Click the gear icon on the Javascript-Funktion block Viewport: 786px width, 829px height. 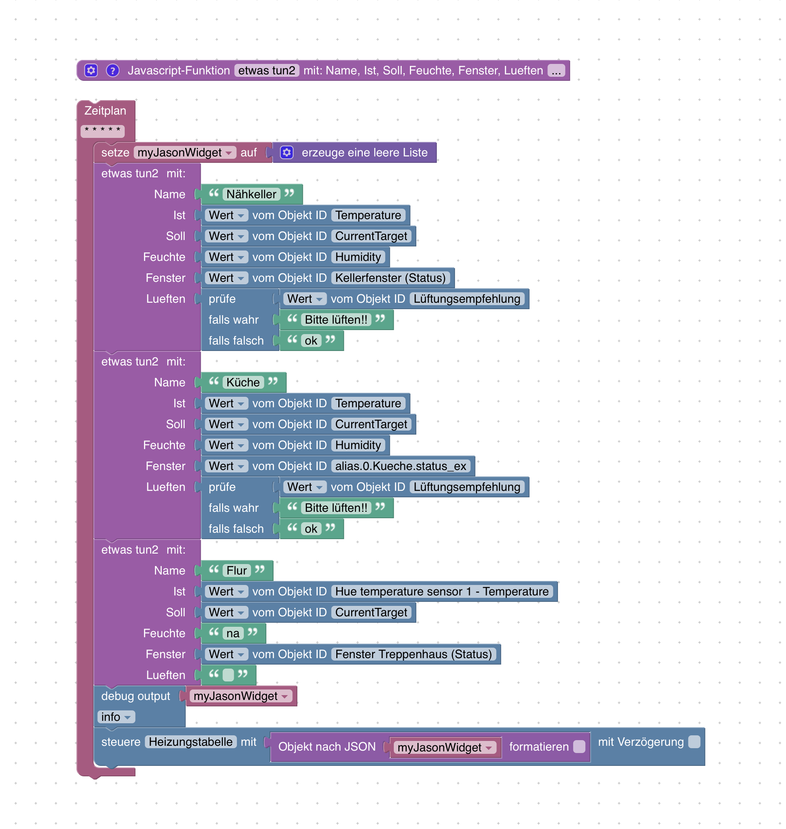pos(91,70)
